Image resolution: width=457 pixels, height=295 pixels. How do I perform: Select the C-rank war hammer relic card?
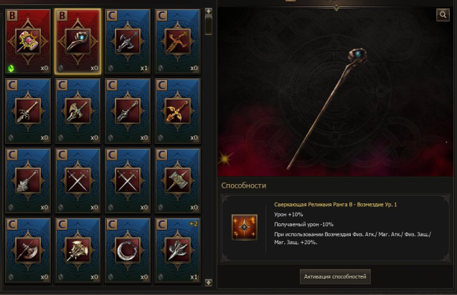(178, 180)
